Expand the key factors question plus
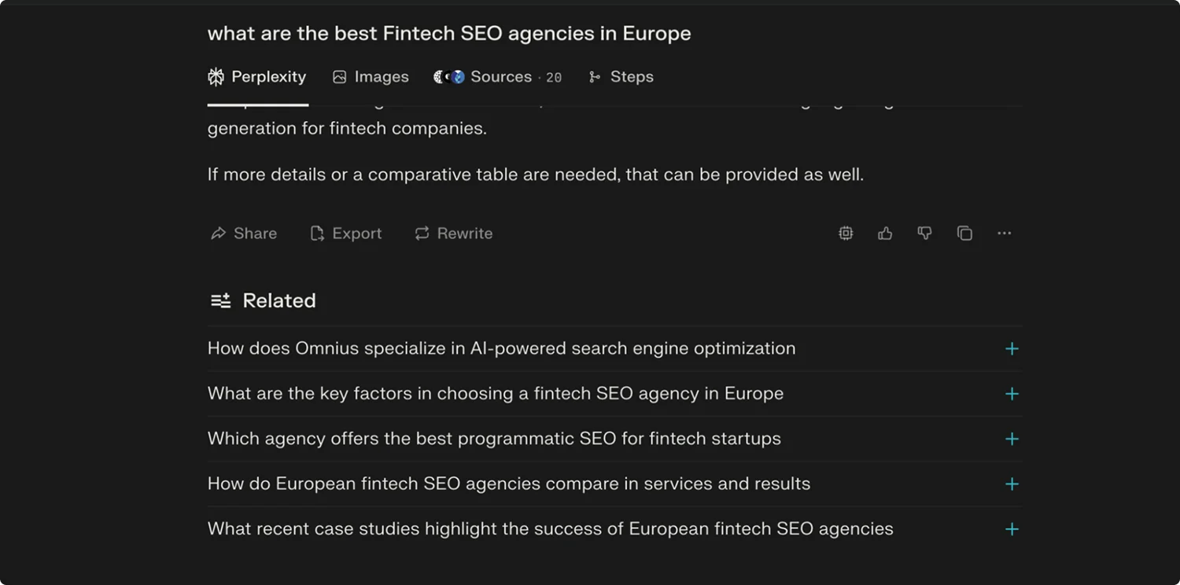Image resolution: width=1180 pixels, height=585 pixels. pyautogui.click(x=1012, y=394)
